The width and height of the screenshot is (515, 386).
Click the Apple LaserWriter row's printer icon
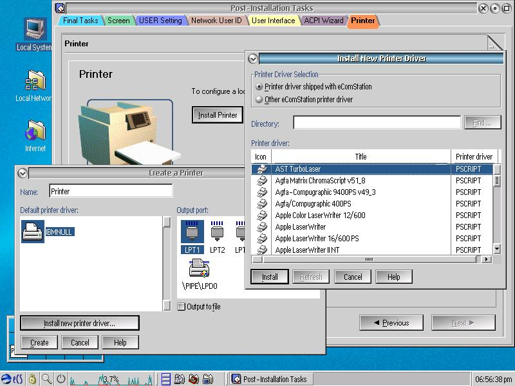(262, 227)
